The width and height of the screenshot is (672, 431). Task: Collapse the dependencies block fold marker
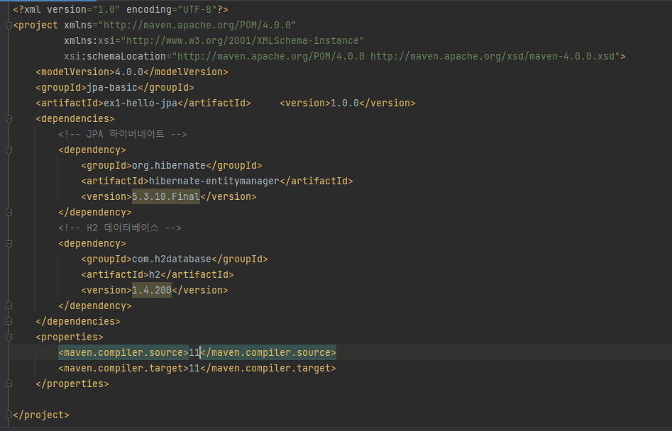[x=9, y=119]
